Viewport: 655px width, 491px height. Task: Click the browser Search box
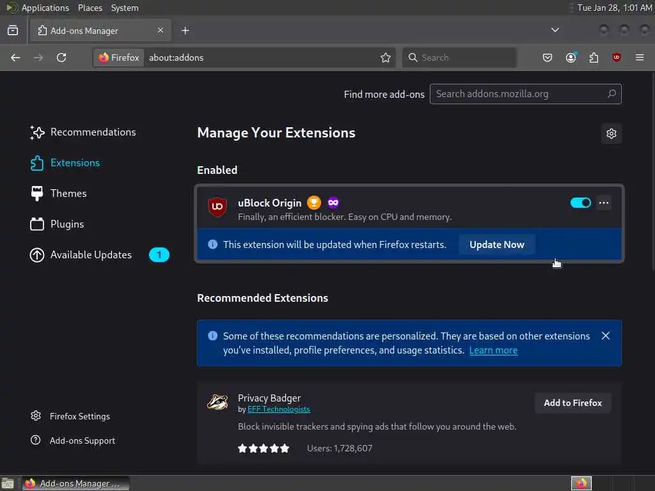pyautogui.click(x=459, y=58)
